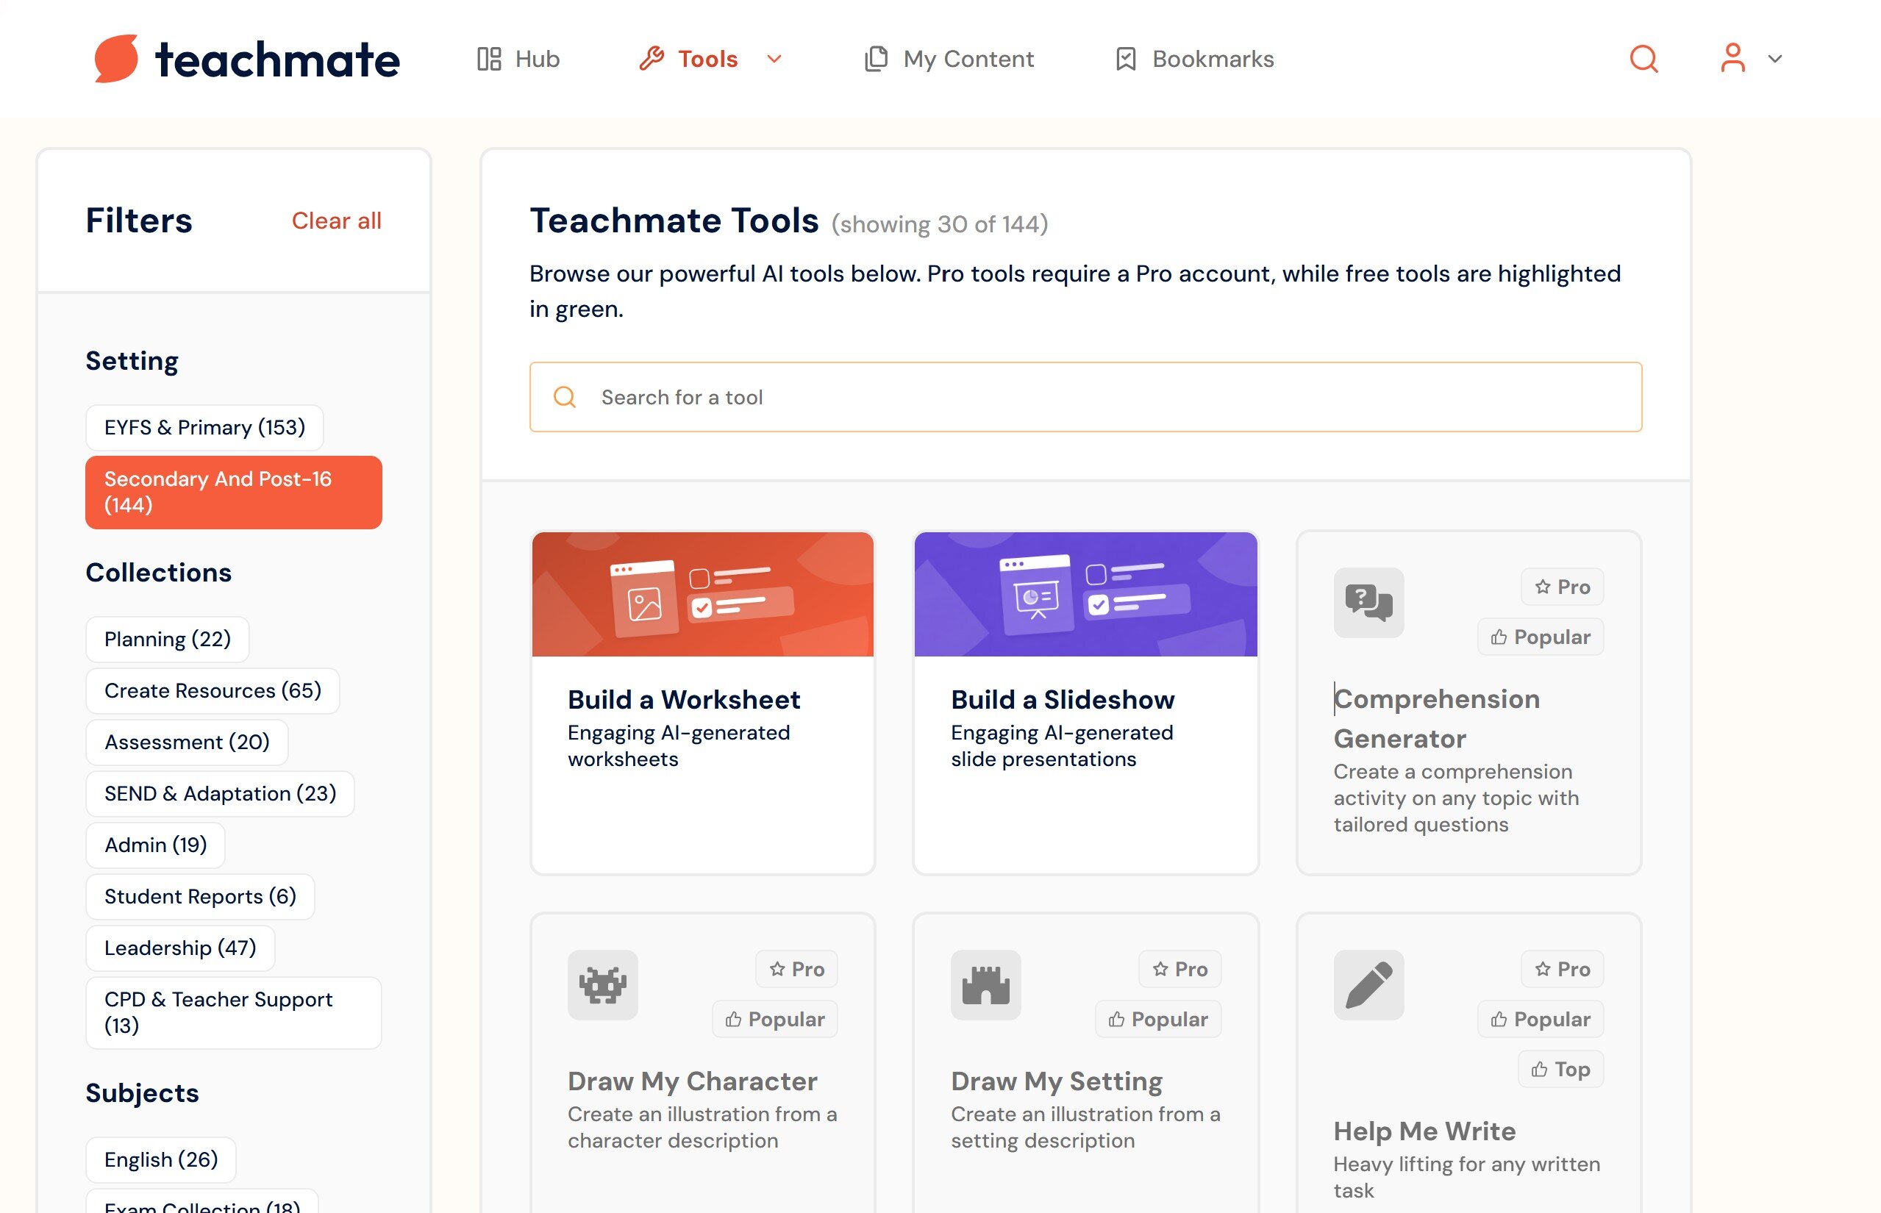This screenshot has width=1881, height=1213.
Task: Toggle the Planning (22) collection filter
Action: coord(167,639)
